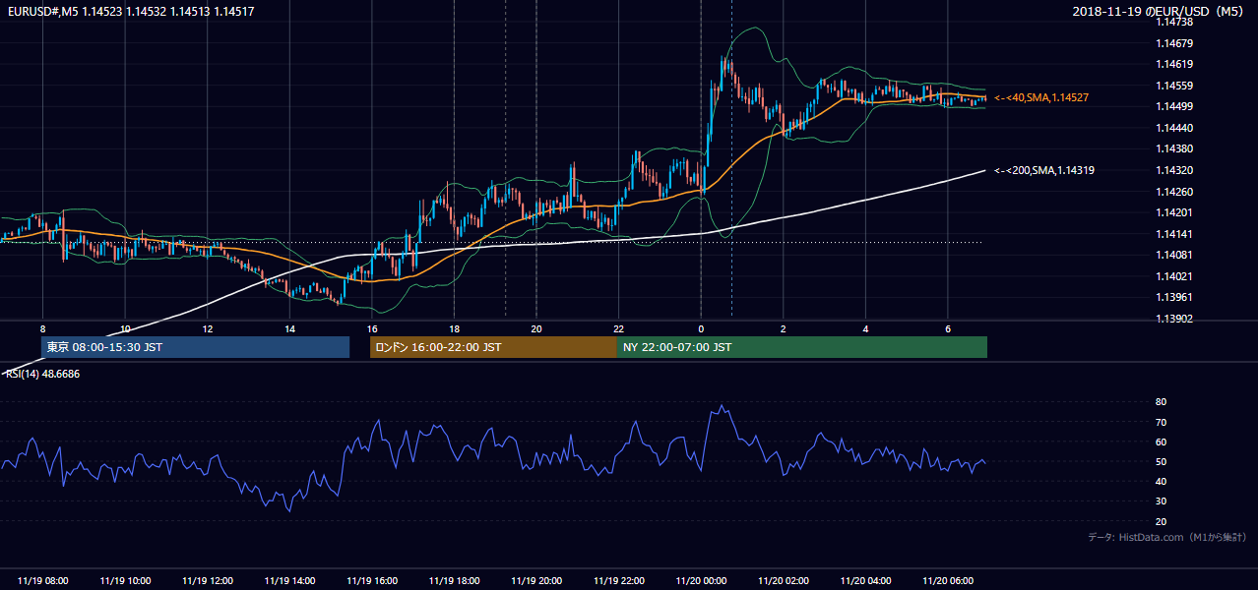This screenshot has width=1258, height=590.
Task: Click price axis value 1.14619
Action: tap(1174, 64)
